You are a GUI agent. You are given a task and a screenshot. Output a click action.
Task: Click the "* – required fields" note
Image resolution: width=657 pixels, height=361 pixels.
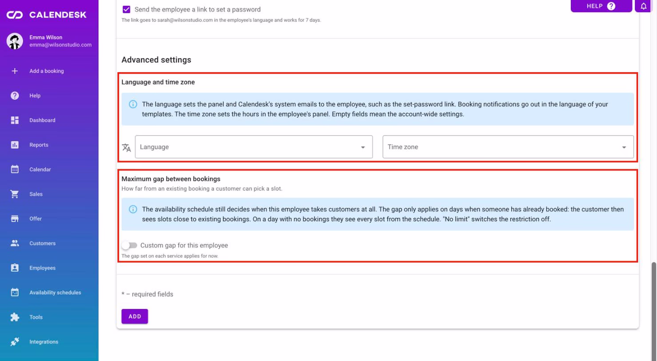pos(147,294)
